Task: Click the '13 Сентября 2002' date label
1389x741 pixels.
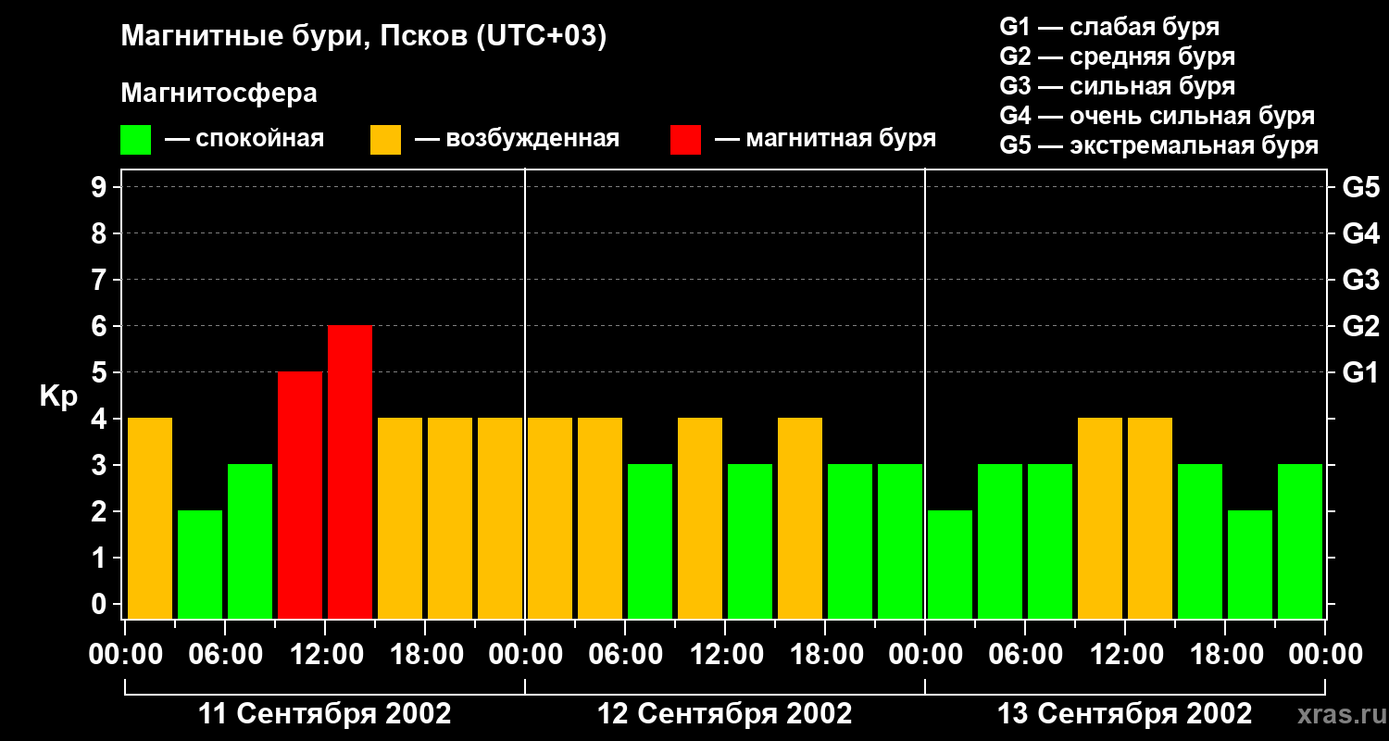Action: [1125, 714]
